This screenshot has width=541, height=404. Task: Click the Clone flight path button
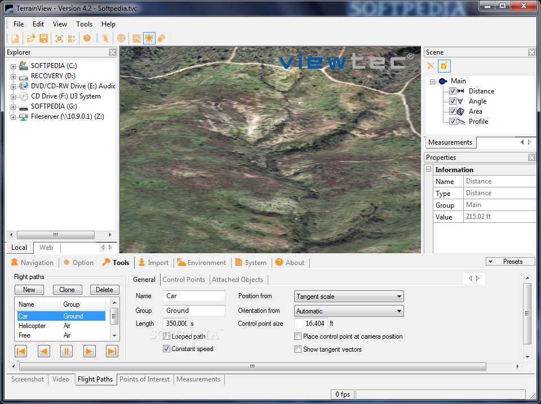coord(67,290)
